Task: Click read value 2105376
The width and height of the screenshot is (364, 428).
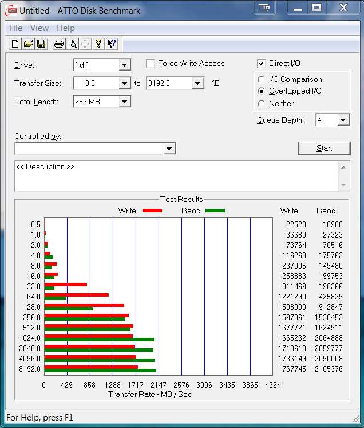Action: click(x=329, y=369)
